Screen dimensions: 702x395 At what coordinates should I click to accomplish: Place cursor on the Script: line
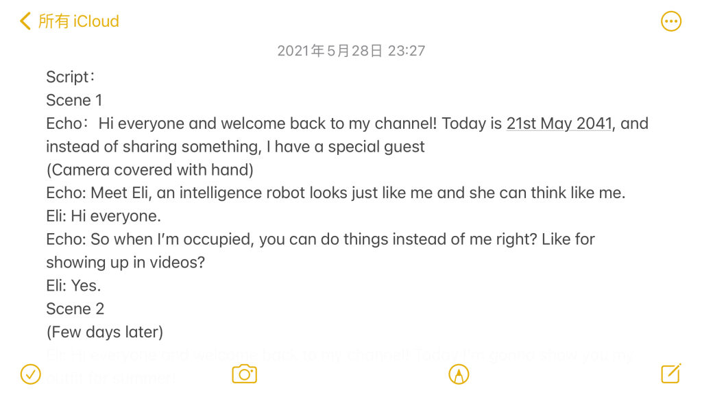point(70,77)
